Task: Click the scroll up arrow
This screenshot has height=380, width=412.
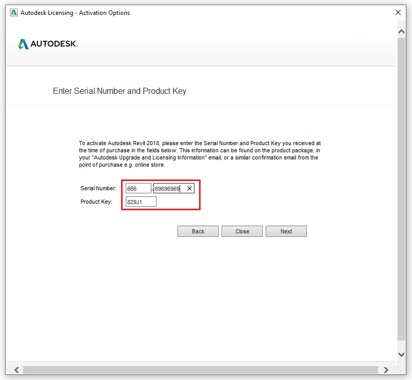Action: coord(401,31)
